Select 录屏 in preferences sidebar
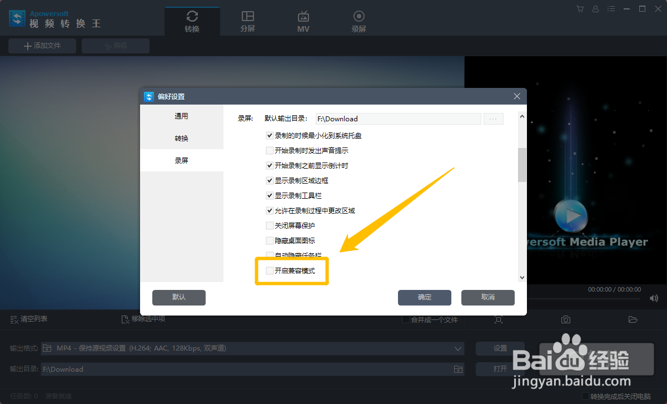The image size is (667, 404). pos(182,160)
